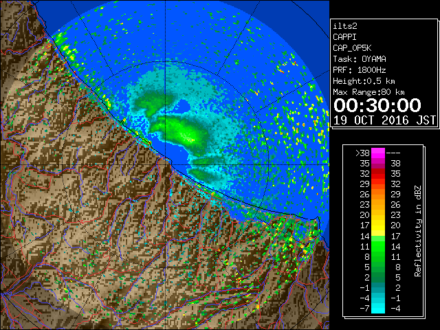
Task: Click the '-7' legend label
Action: pos(364,309)
